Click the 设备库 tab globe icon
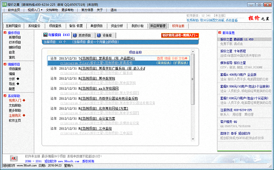 pos(99,36)
